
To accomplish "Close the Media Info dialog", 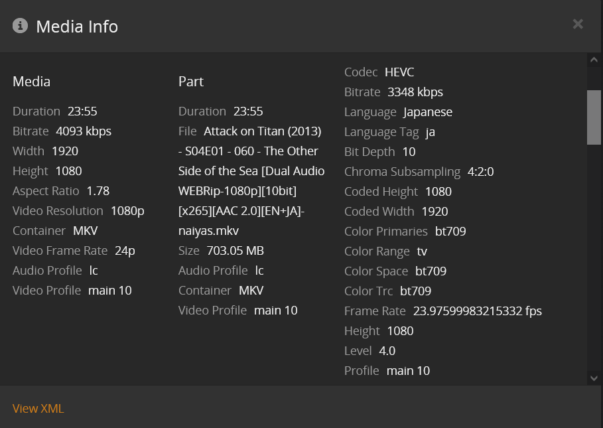I will tap(578, 24).
